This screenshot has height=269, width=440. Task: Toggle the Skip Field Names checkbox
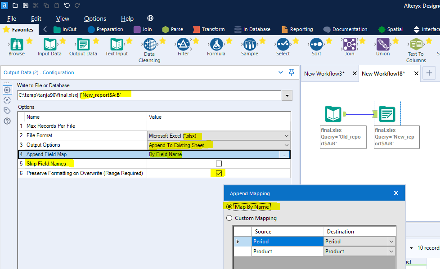click(x=219, y=164)
